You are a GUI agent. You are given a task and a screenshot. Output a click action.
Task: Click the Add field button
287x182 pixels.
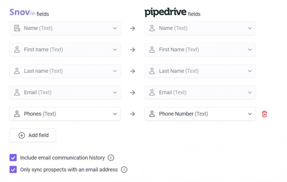pos(33,135)
